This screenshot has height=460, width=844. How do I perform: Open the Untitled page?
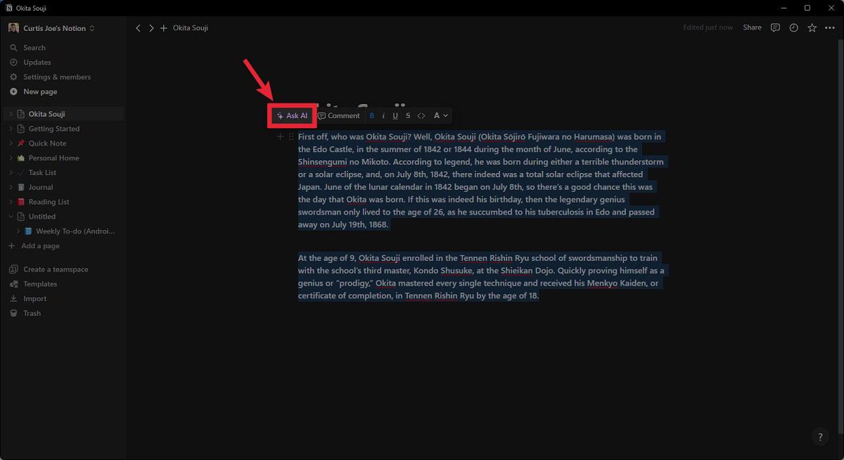point(42,217)
